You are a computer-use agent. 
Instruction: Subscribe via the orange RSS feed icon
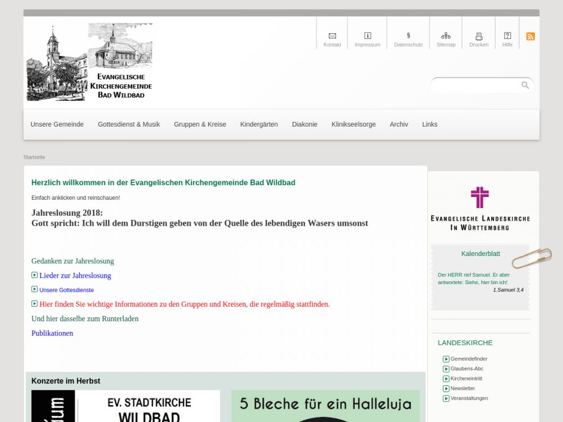click(x=530, y=37)
